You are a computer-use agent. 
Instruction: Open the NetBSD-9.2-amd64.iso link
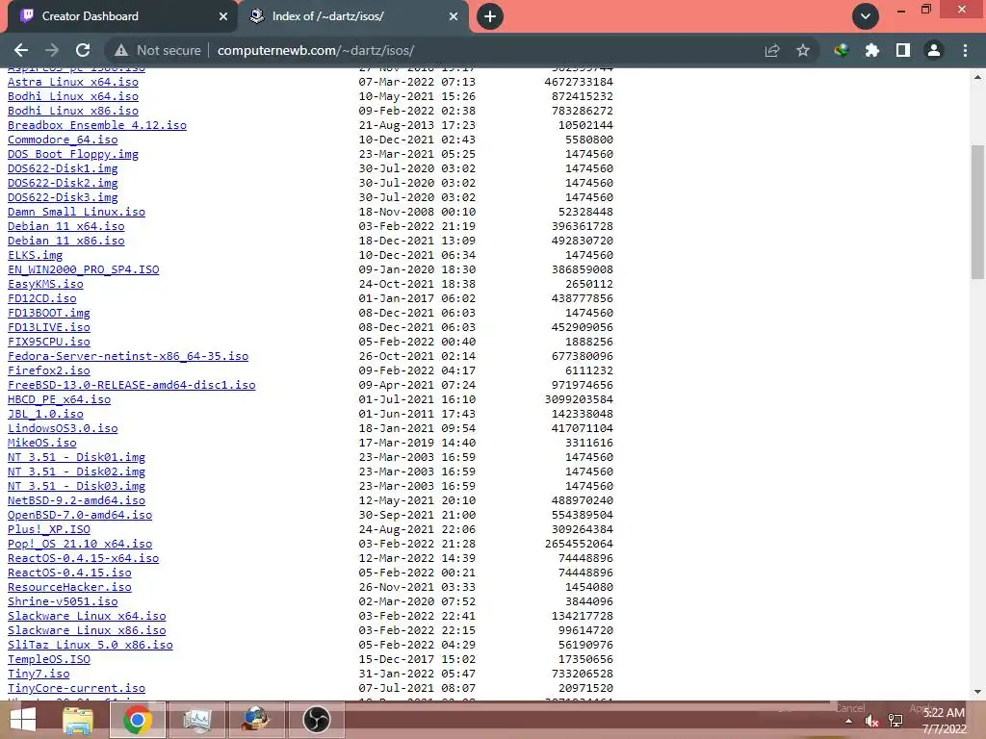tap(76, 500)
